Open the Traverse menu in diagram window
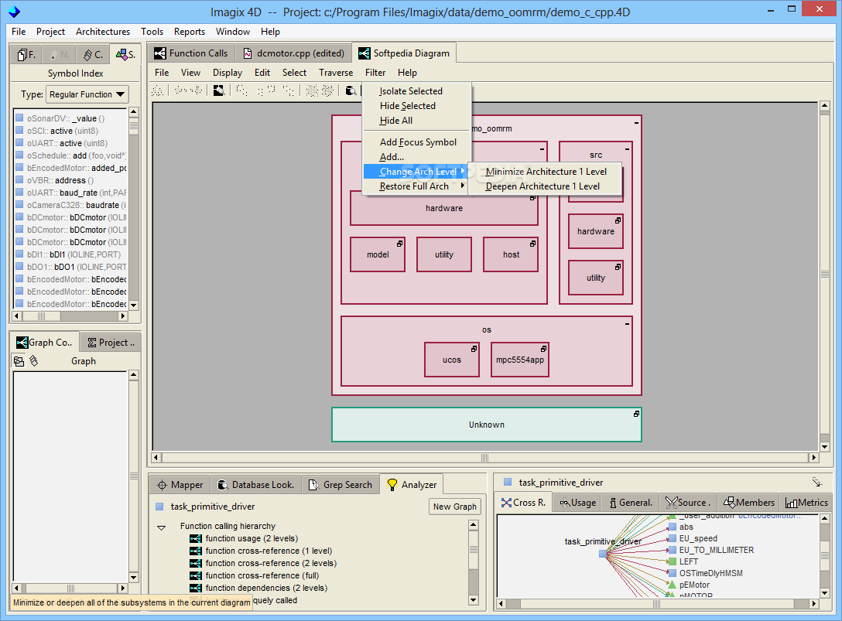Image resolution: width=842 pixels, height=621 pixels. pyautogui.click(x=336, y=73)
